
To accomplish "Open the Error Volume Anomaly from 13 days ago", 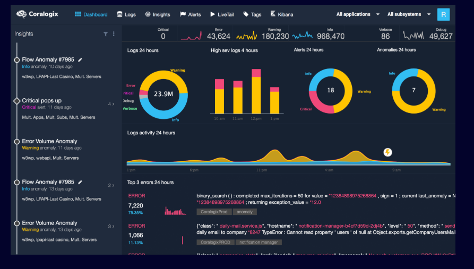I will 49,223.
